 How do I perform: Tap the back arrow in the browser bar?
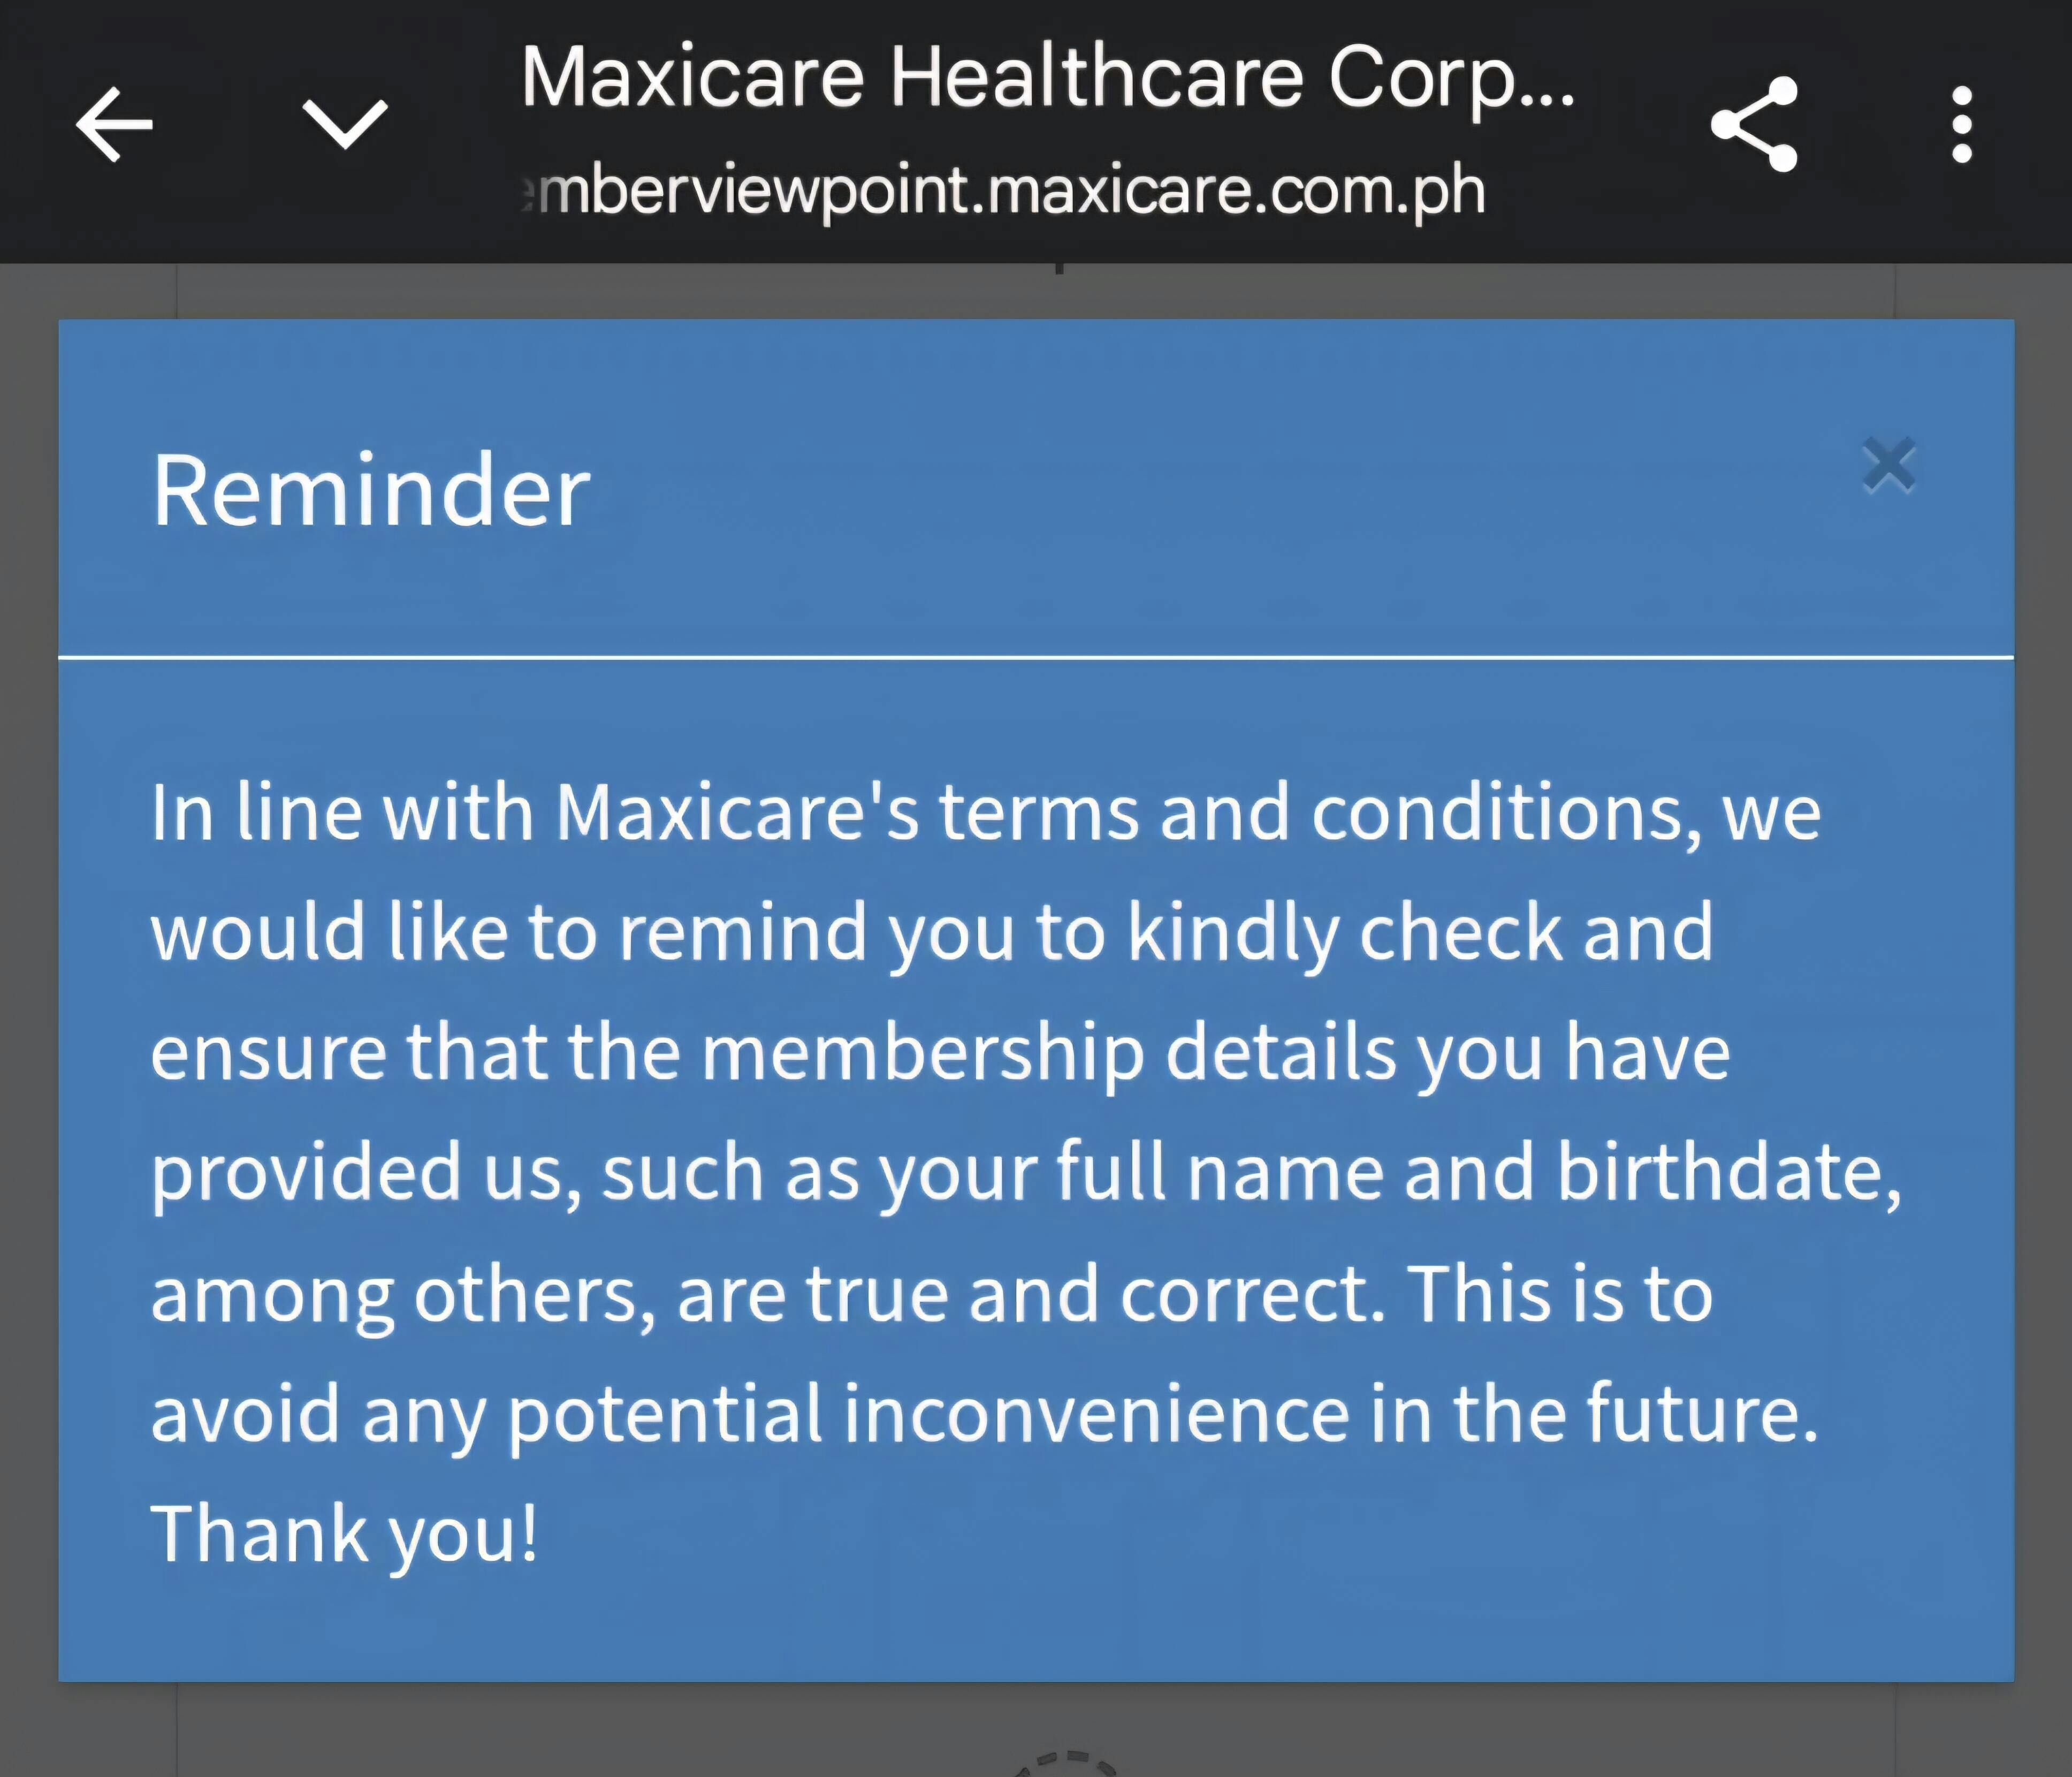point(114,124)
